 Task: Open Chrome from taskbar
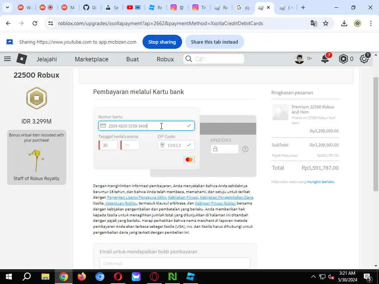coord(64,277)
